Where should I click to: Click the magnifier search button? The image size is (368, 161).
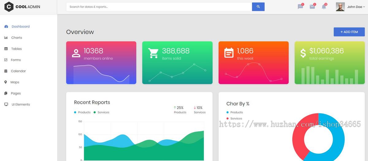tap(258, 7)
